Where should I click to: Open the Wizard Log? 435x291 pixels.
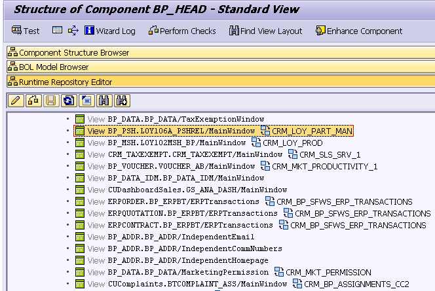click(110, 31)
